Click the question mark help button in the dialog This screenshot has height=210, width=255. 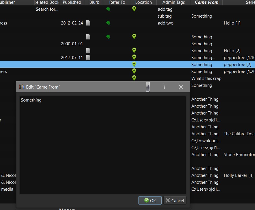165,87
